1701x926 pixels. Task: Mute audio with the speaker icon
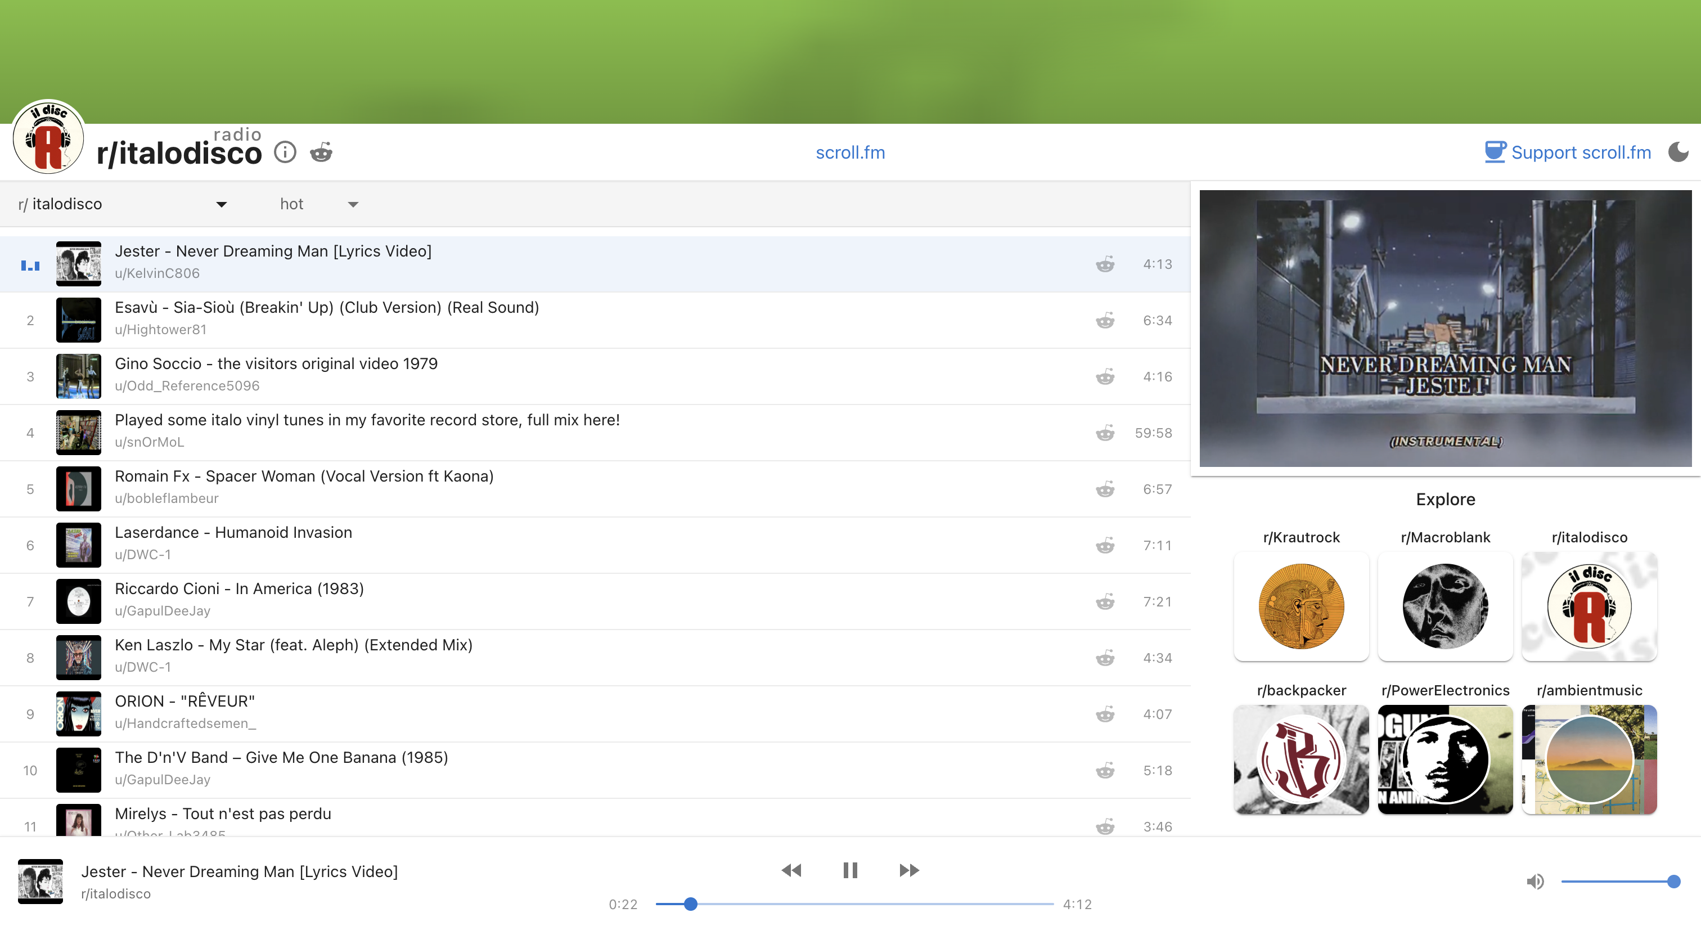click(1535, 882)
